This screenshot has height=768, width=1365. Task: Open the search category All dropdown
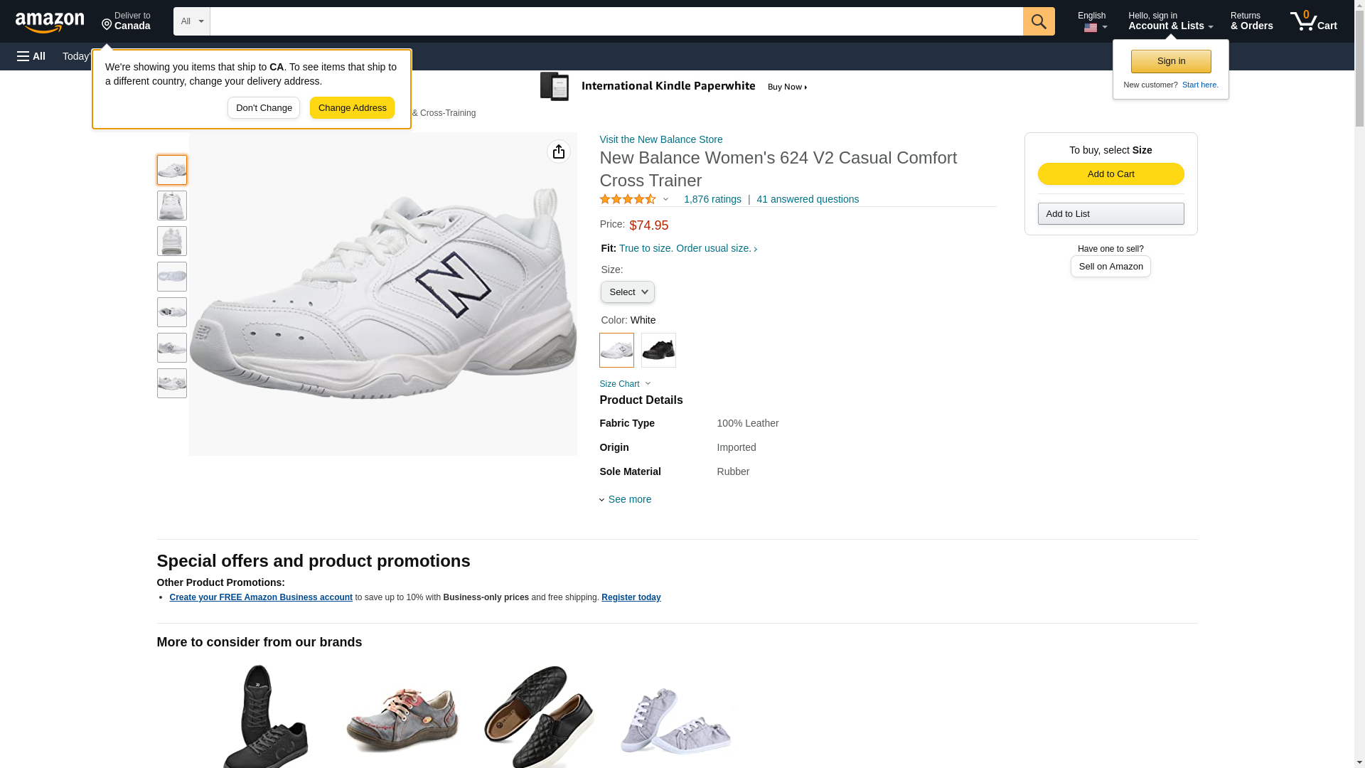[191, 21]
